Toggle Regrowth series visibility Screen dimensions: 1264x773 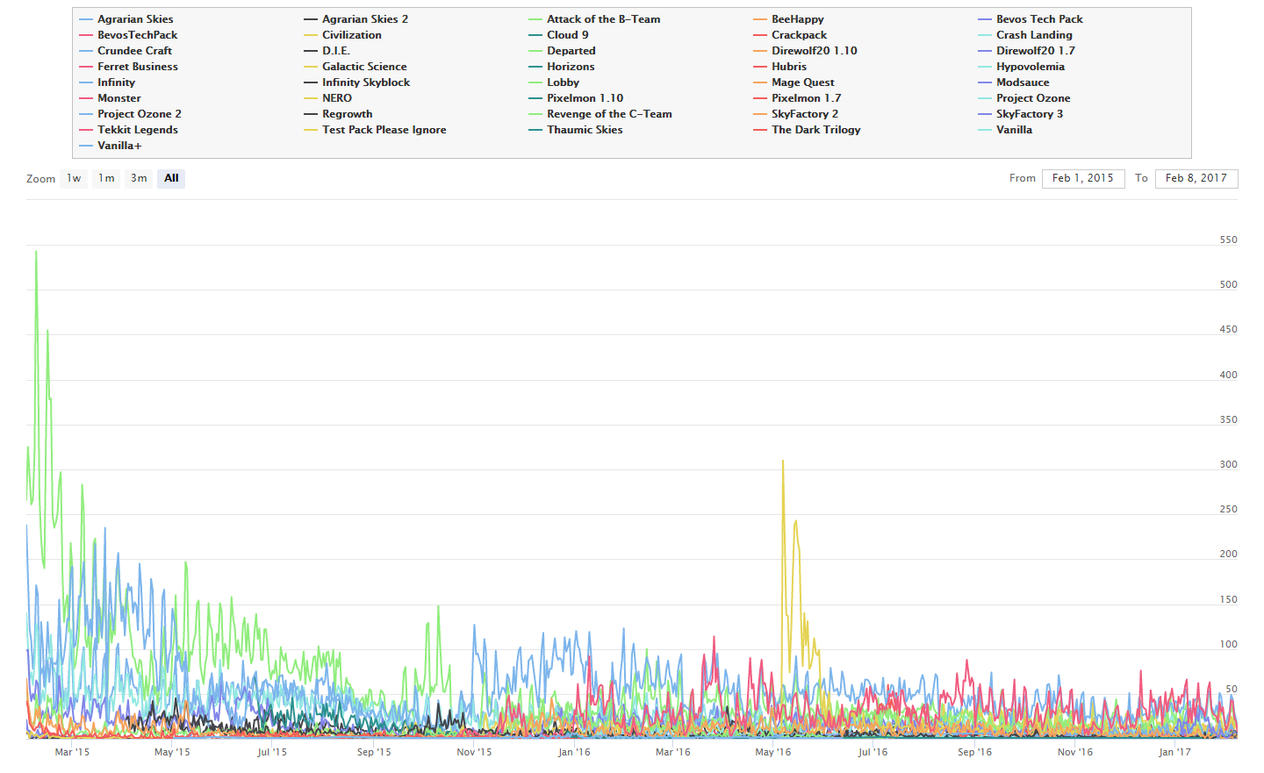pyautogui.click(x=338, y=114)
